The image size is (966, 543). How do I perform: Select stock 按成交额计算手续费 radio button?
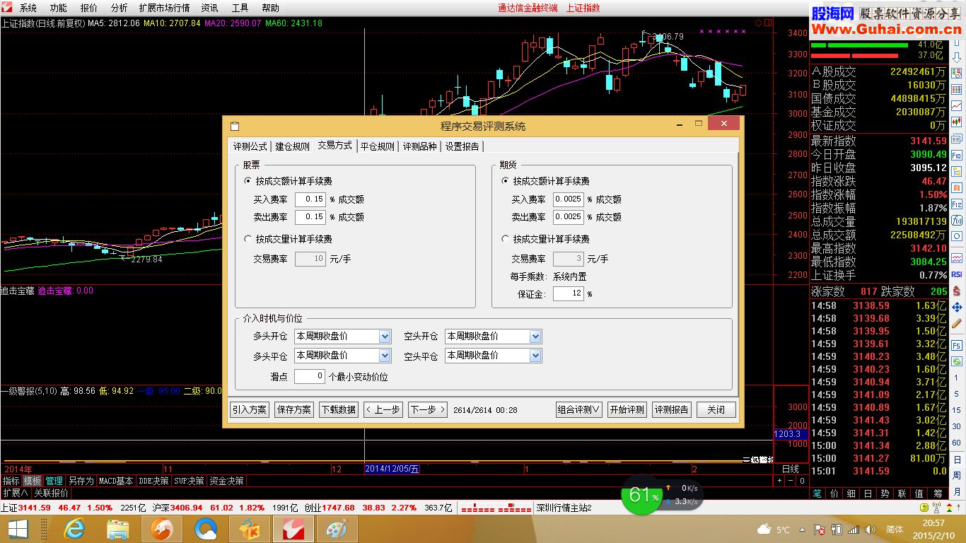tap(247, 181)
